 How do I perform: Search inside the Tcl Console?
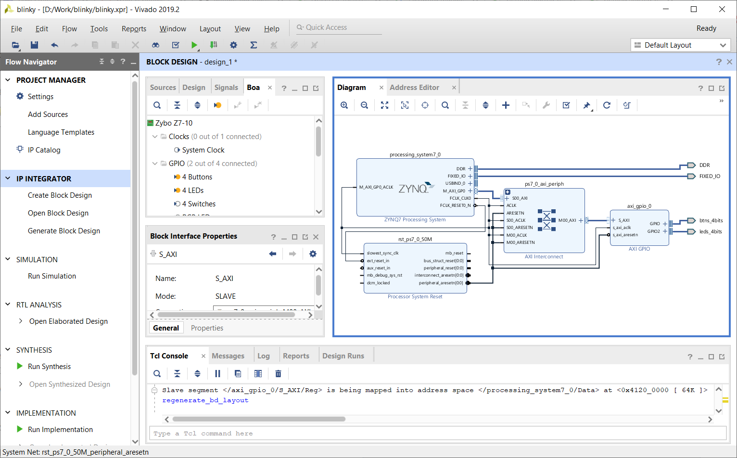coord(157,373)
